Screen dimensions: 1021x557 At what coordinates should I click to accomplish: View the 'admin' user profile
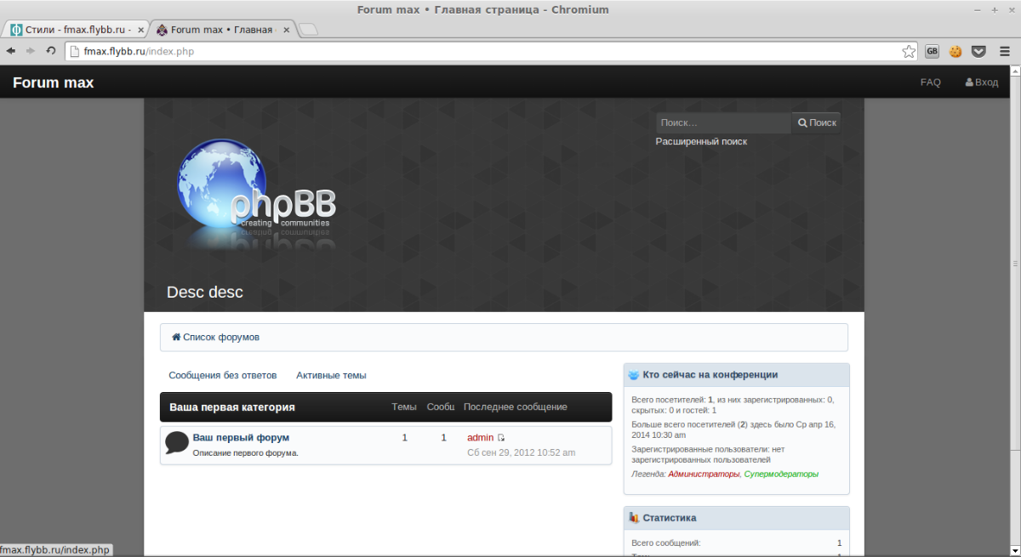(x=481, y=438)
